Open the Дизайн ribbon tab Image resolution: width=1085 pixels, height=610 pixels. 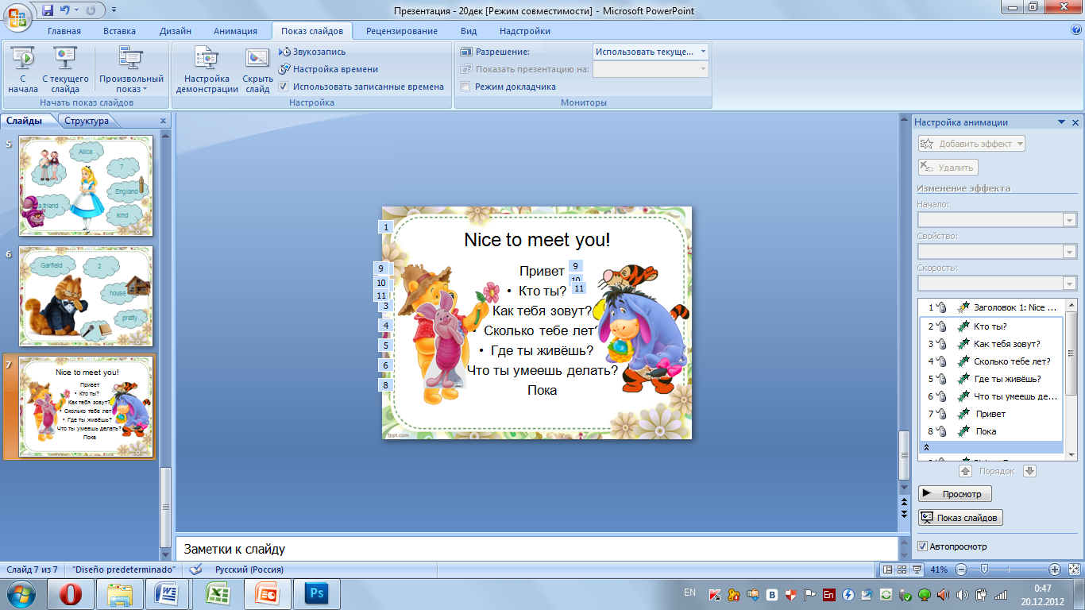[x=175, y=31]
